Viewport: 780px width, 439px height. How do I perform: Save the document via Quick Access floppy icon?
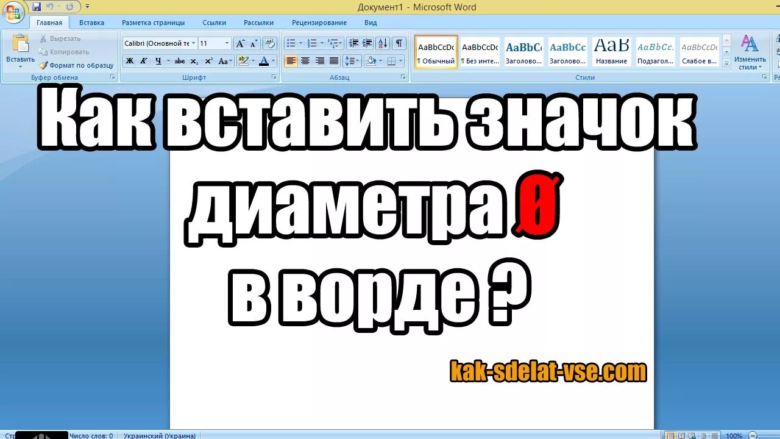tap(37, 7)
